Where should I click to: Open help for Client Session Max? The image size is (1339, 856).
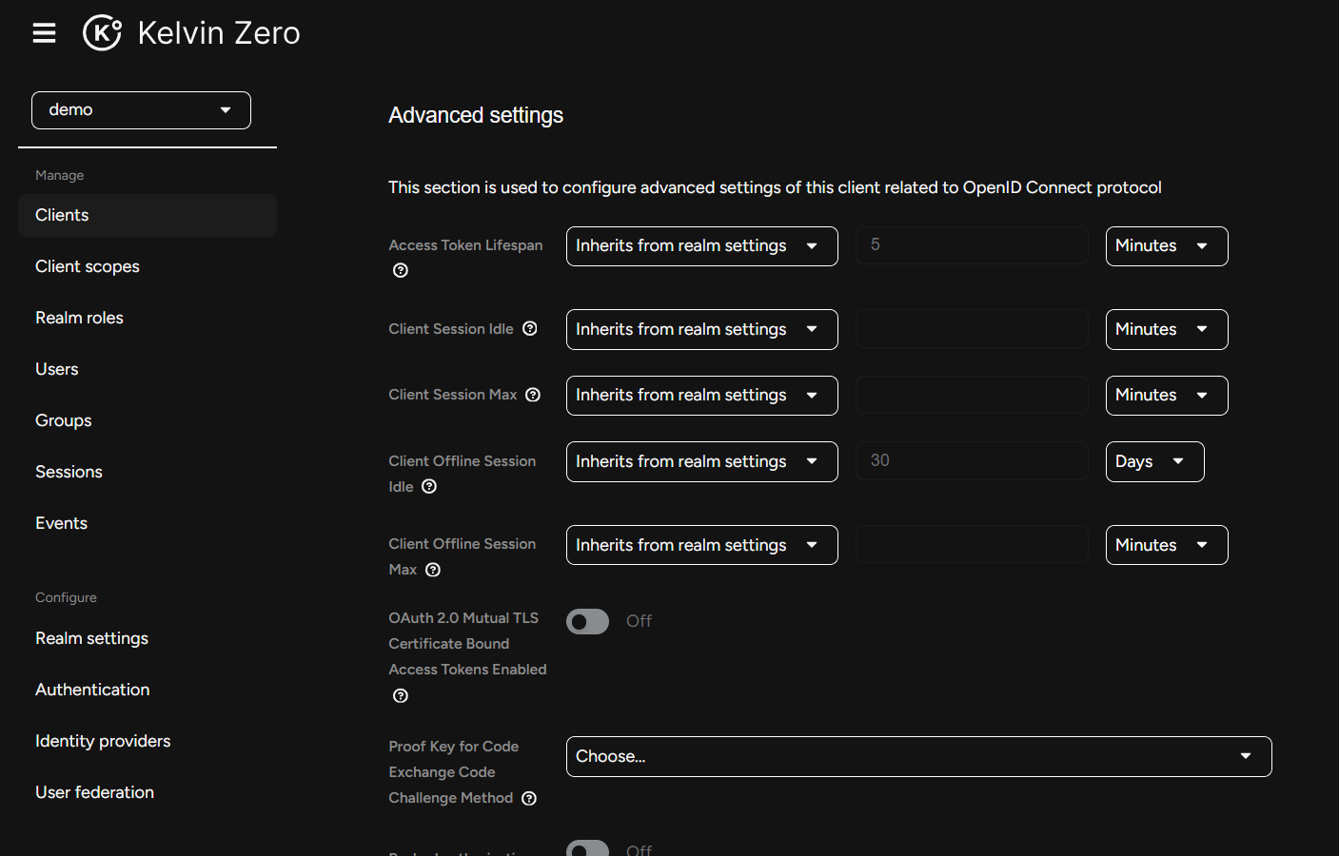532,394
